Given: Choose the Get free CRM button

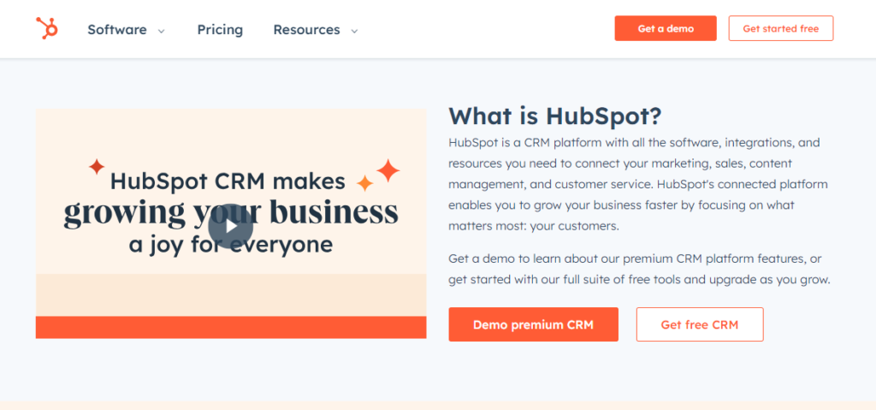Looking at the screenshot, I should (699, 324).
